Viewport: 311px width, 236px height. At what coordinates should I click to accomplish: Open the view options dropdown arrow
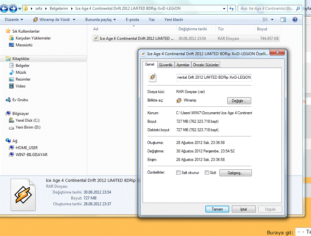click(x=272, y=20)
